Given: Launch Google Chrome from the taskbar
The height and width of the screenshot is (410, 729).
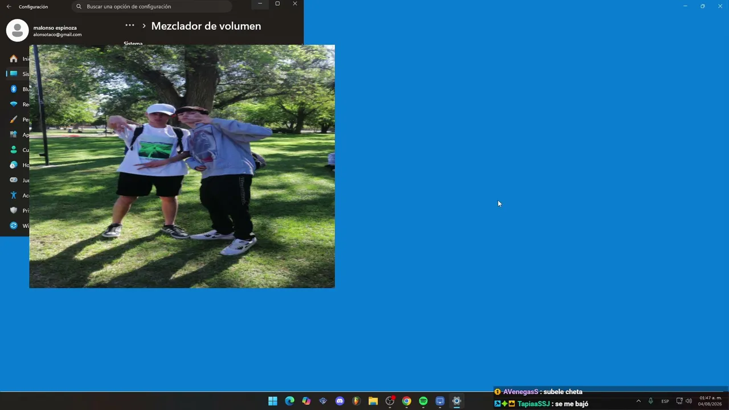Looking at the screenshot, I should click(407, 401).
